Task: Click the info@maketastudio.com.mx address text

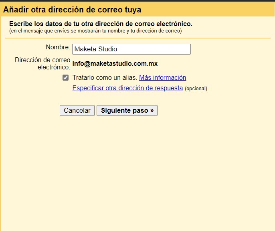Action: [x=115, y=64]
